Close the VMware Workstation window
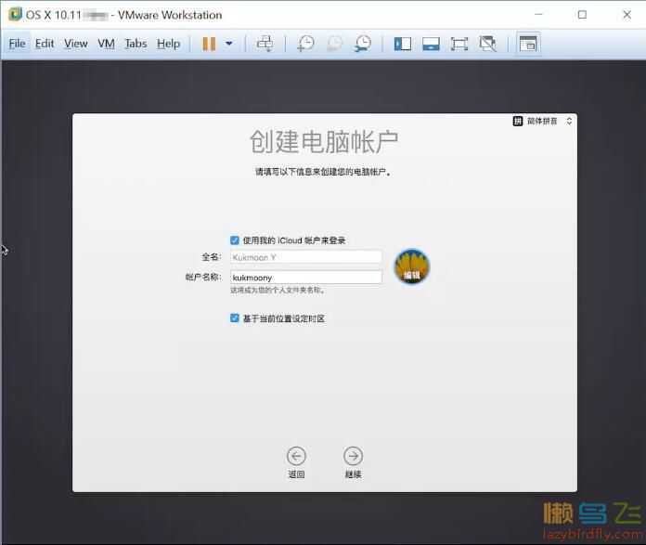The height and width of the screenshot is (545, 646). pyautogui.click(x=627, y=15)
